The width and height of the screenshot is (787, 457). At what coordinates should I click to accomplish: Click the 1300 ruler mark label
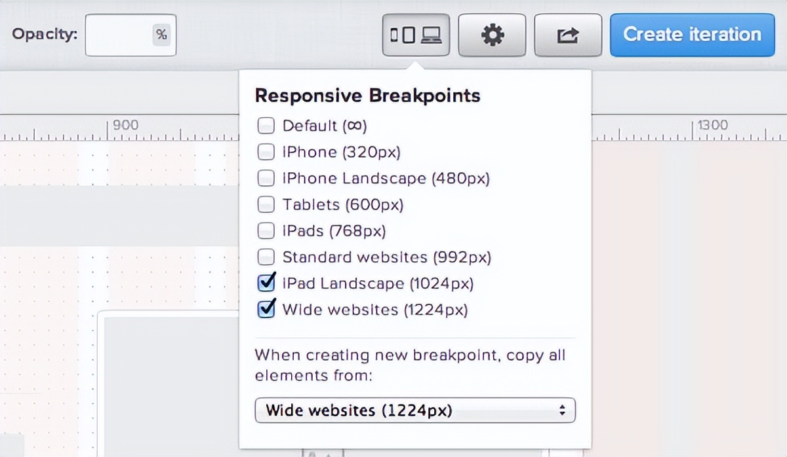[x=712, y=125]
